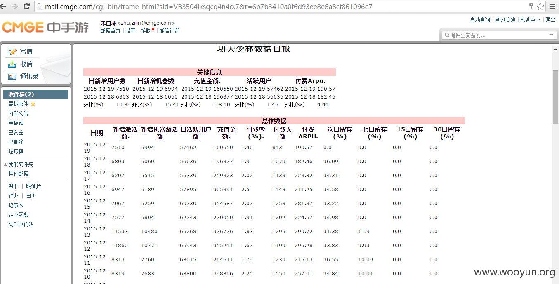The width and height of the screenshot is (559, 284).
Task: Open the 内部公告 folder
Action: pos(19,113)
